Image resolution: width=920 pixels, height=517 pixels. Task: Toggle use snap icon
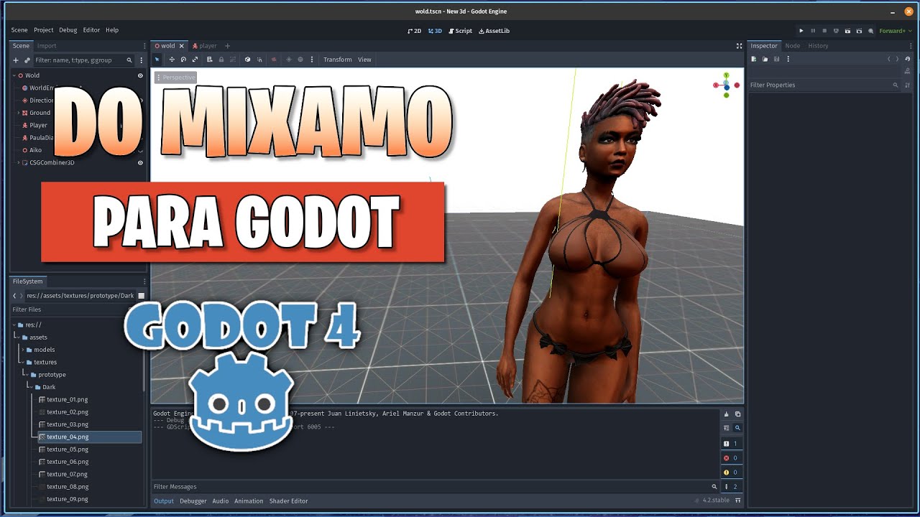click(x=259, y=60)
